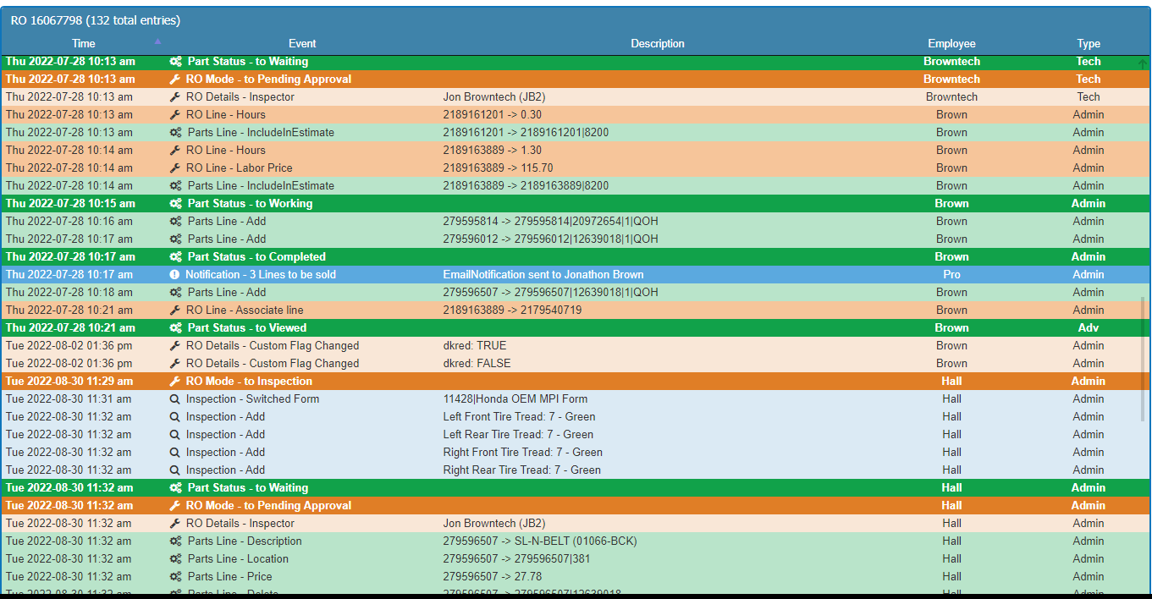Click the magnifier icon on Inspection Switched Form row
The width and height of the screenshot is (1152, 599).
(x=175, y=398)
